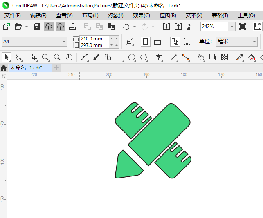
Task: Select the Interactive Fill bucket tool
Action: coord(252,57)
